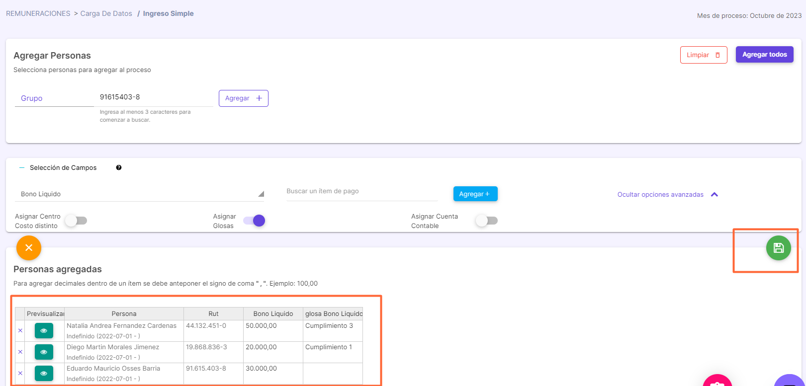This screenshot has width=806, height=386.
Task: Click the Limpiar button
Action: pyautogui.click(x=704, y=55)
